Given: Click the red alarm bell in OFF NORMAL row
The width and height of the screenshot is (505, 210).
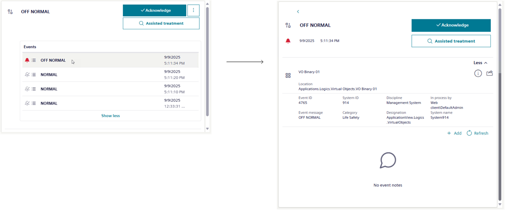Looking at the screenshot, I should click(27, 60).
